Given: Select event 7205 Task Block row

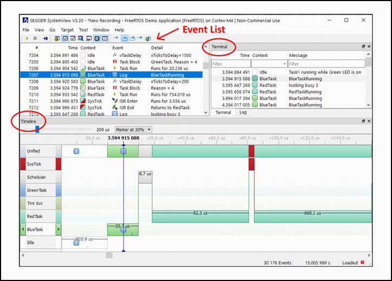Looking at the screenshot, I should click(x=111, y=62).
